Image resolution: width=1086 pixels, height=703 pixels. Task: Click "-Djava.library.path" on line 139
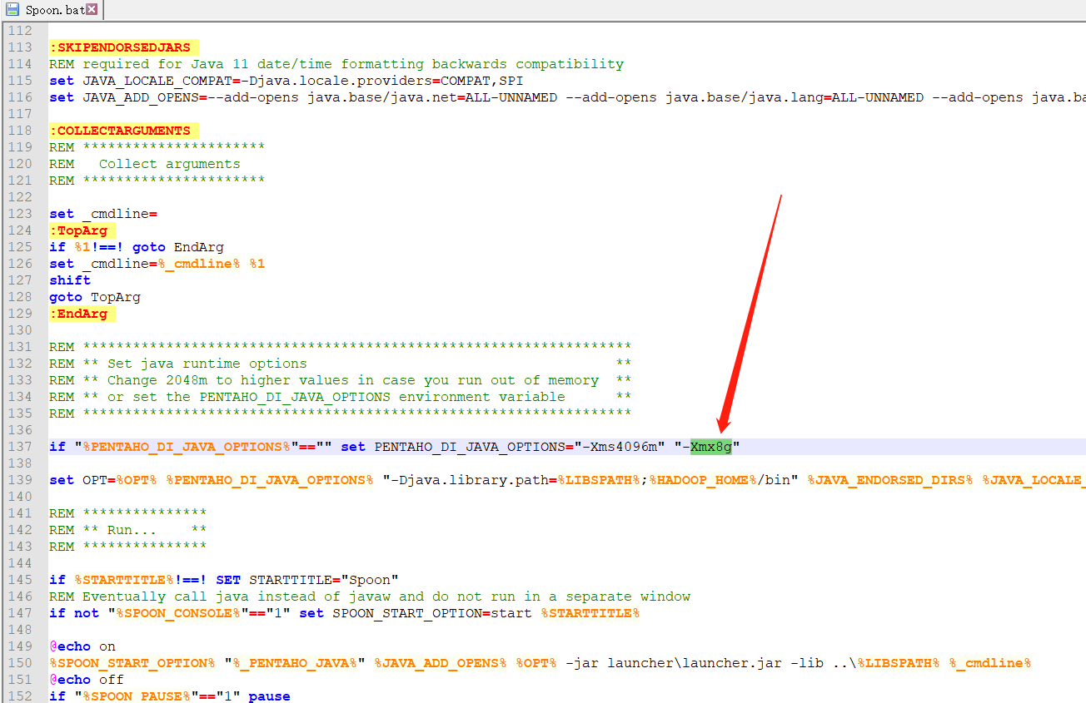469,480
